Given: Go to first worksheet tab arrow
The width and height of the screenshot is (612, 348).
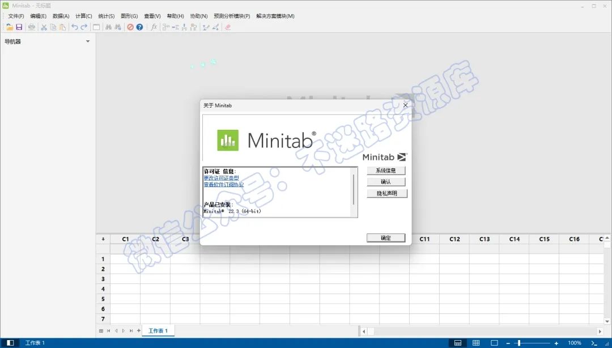Looking at the screenshot, I should (108, 331).
